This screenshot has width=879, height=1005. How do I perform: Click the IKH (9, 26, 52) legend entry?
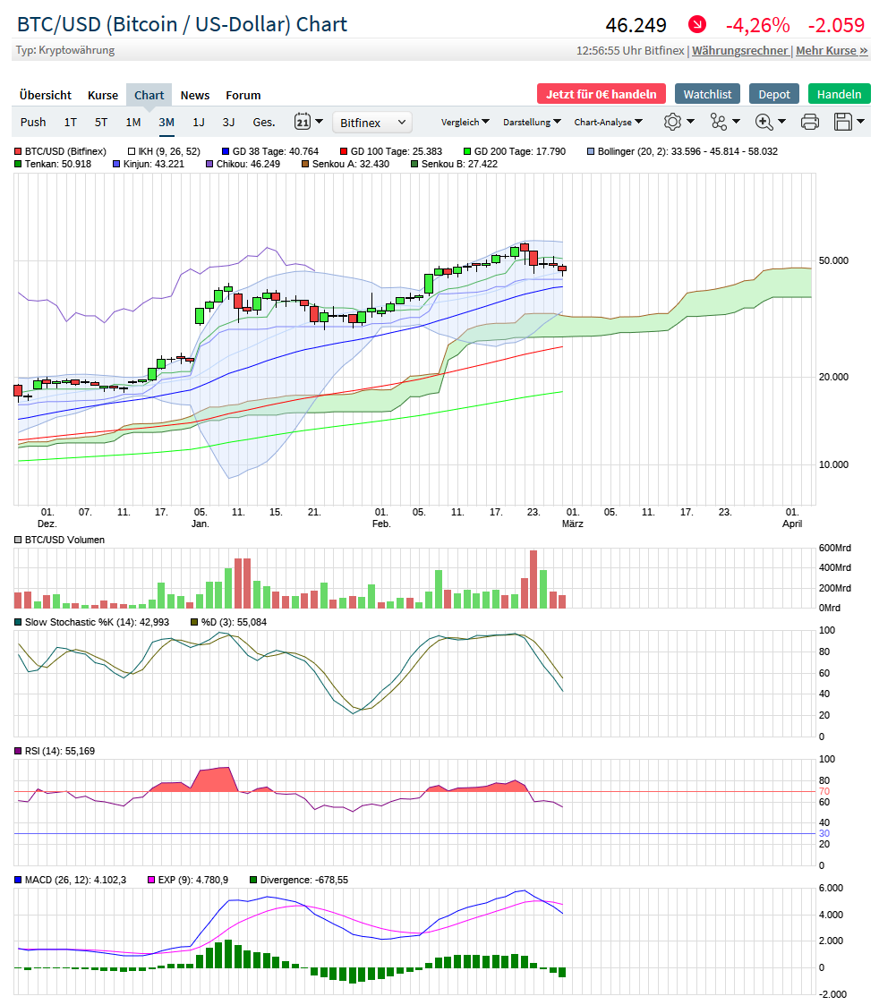(164, 152)
